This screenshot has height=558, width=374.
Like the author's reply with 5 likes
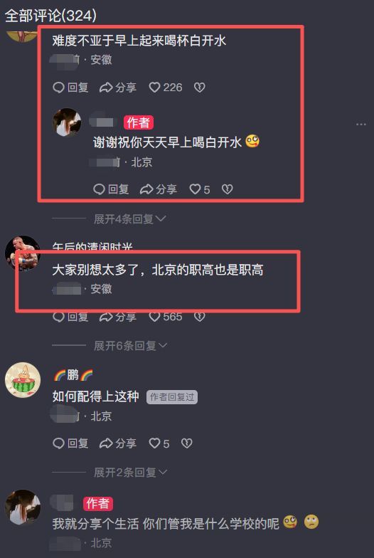199,189
